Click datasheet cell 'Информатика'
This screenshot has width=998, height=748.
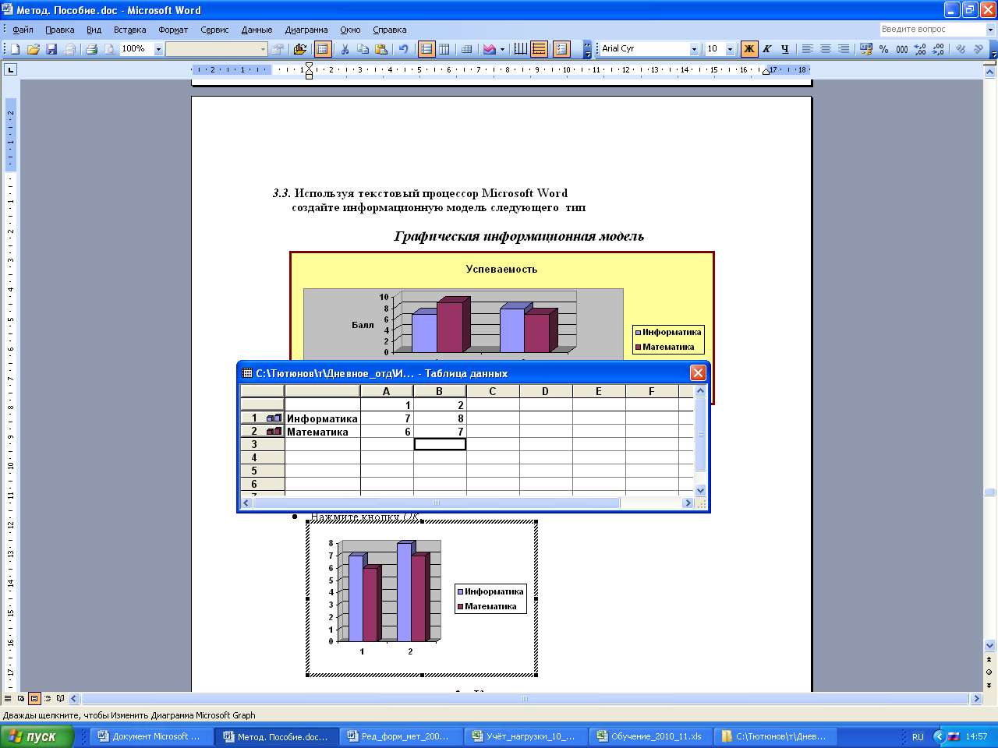pyautogui.click(x=322, y=418)
